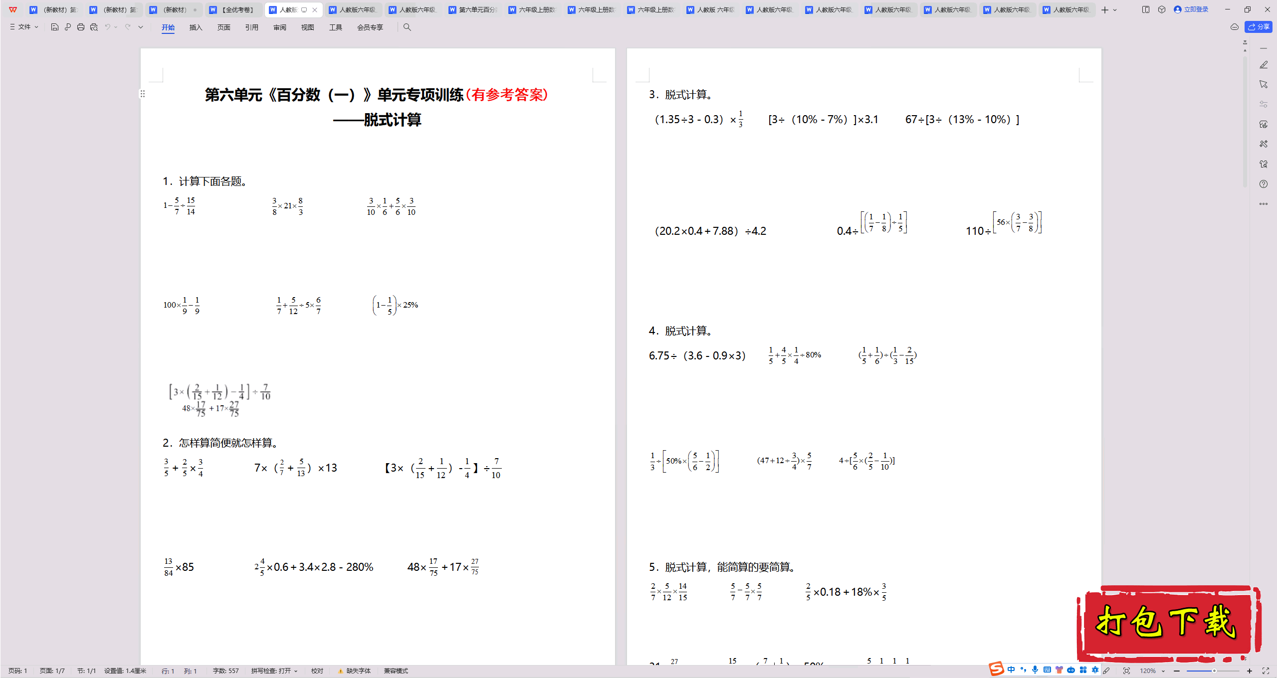Click the 页面: 1/7 status entry

[52, 671]
